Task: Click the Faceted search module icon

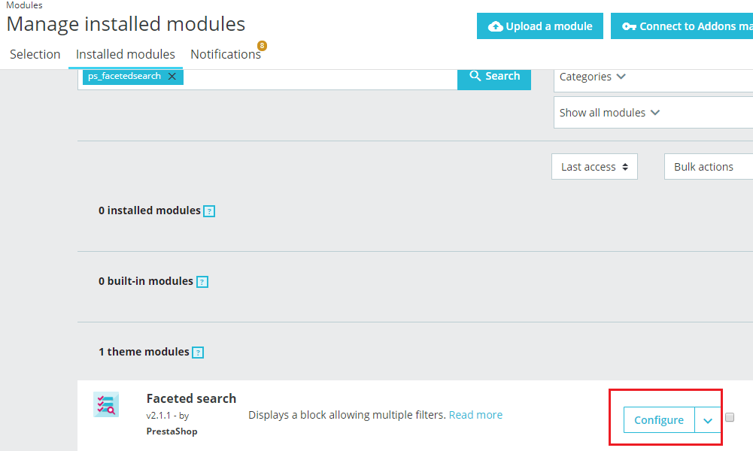Action: [x=106, y=404]
